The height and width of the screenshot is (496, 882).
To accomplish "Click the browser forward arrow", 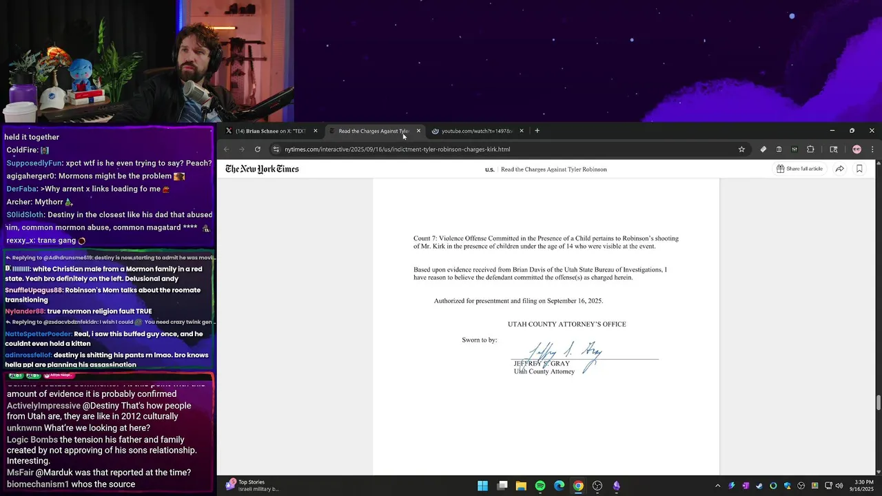I will pyautogui.click(x=241, y=149).
